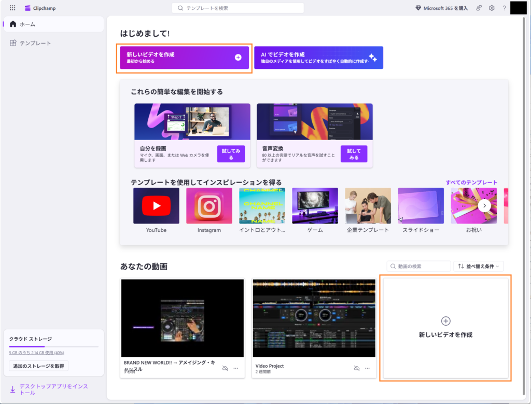Select ホーム in the sidebar
The height and width of the screenshot is (404, 531).
[53, 24]
